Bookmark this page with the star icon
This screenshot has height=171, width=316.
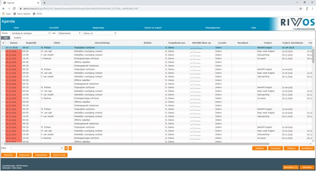tap(300, 8)
